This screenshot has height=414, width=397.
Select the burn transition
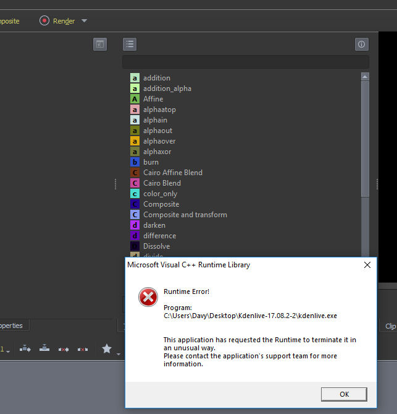[x=144, y=162]
